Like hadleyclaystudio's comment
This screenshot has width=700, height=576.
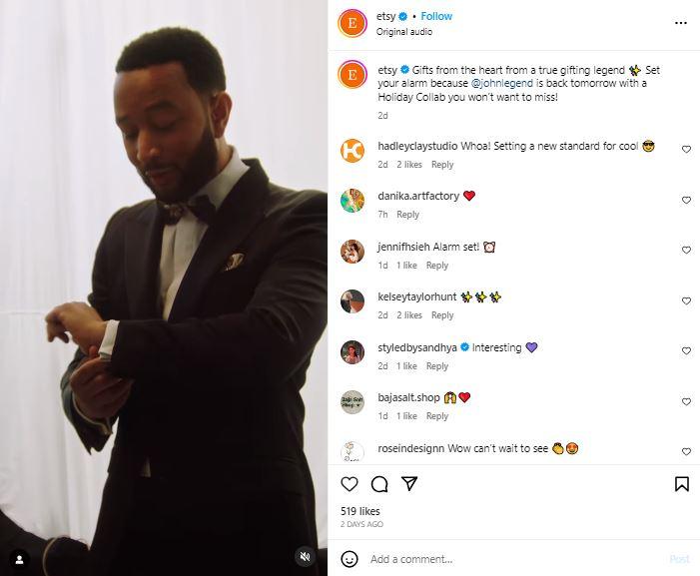(686, 150)
